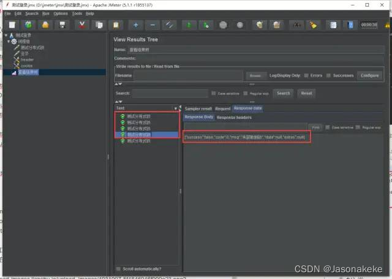Tick Case sensitive in response find bar
The width and height of the screenshot is (392, 279).
pos(328,128)
